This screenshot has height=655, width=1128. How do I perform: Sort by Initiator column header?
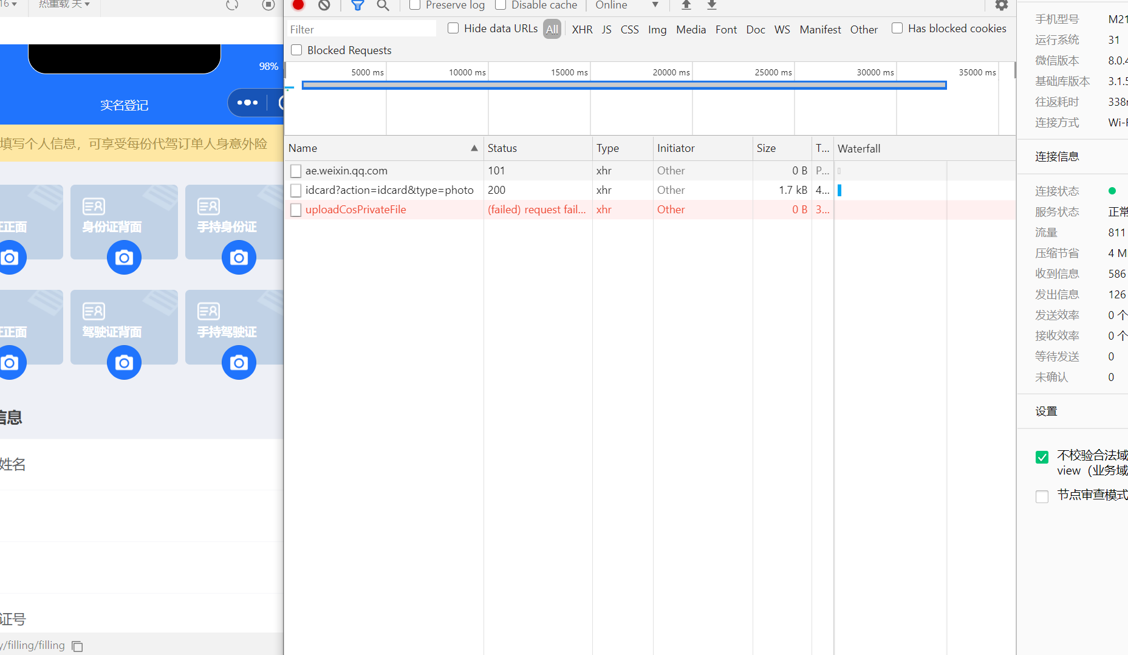(703, 148)
